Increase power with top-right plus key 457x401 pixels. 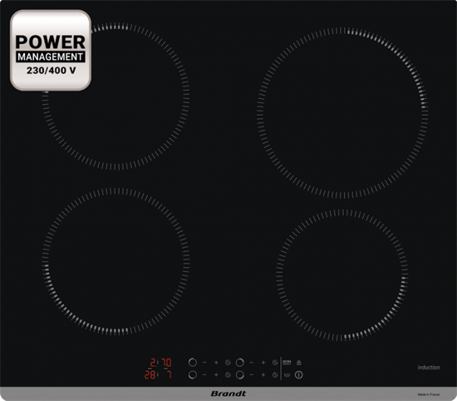263,363
